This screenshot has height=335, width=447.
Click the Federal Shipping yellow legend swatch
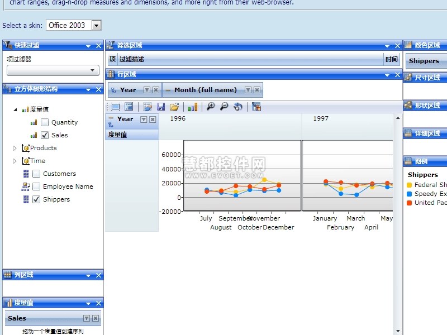pyautogui.click(x=409, y=185)
